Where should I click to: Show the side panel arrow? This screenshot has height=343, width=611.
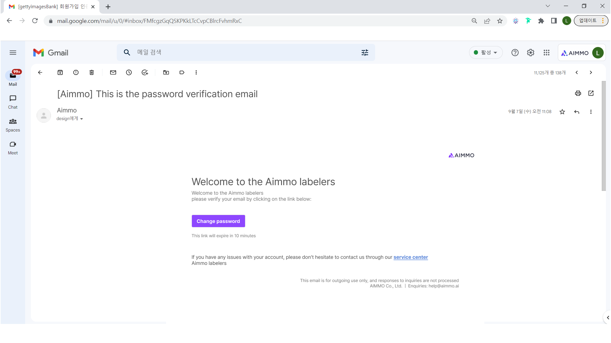pos(607,318)
